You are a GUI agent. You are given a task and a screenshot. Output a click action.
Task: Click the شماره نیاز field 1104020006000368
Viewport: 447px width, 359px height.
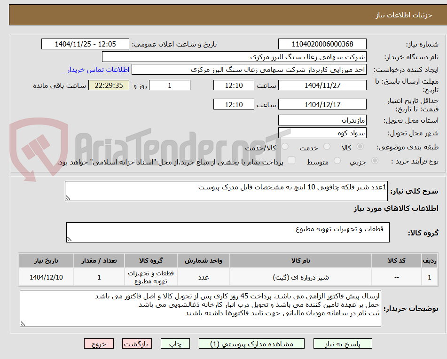coord(322,44)
